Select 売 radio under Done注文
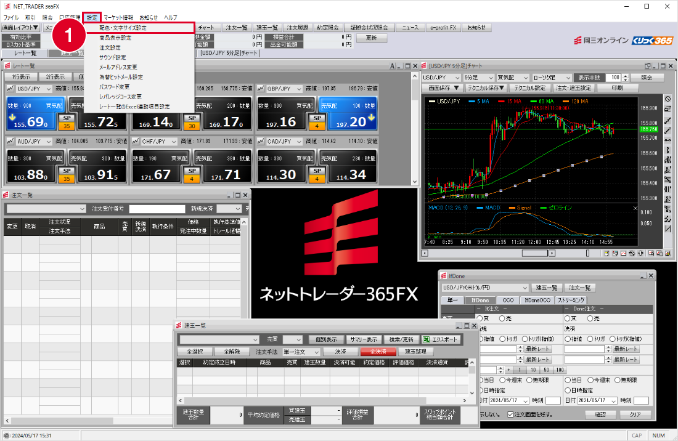 click(x=590, y=318)
